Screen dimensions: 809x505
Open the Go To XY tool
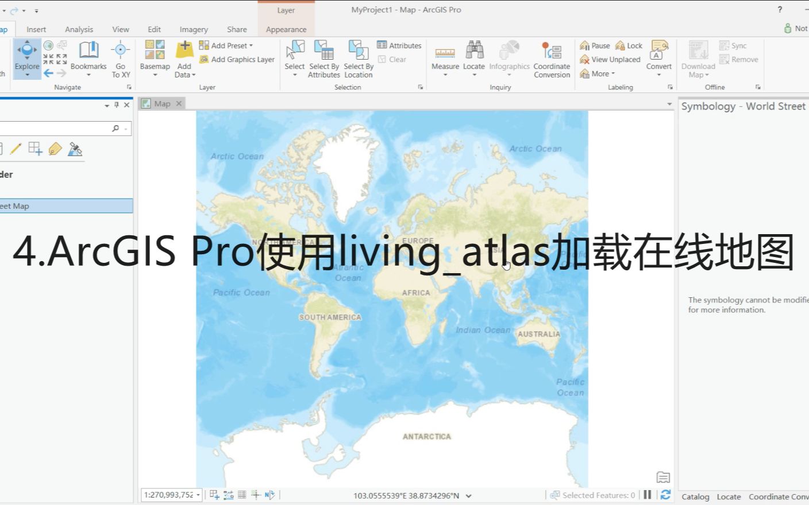click(121, 59)
